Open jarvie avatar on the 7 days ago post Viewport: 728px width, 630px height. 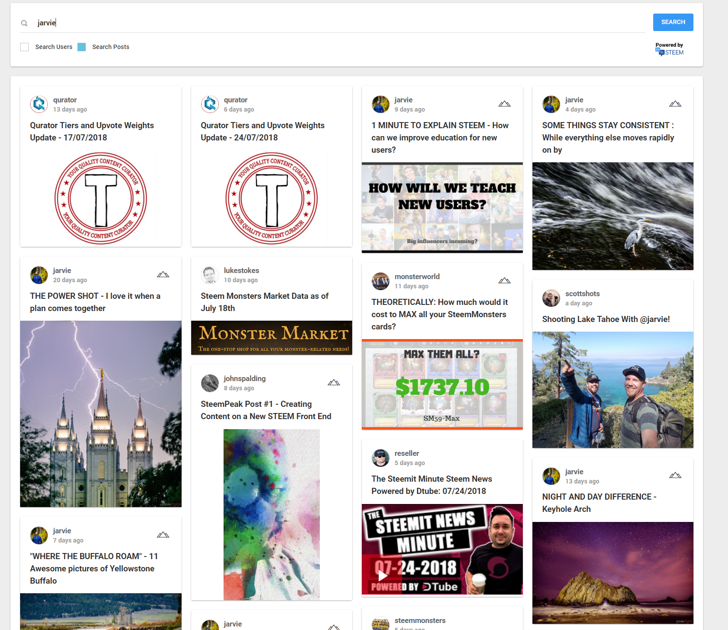pyautogui.click(x=39, y=535)
